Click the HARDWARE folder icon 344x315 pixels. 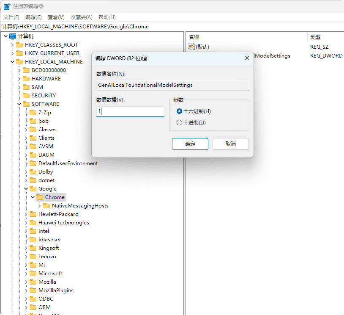26,79
